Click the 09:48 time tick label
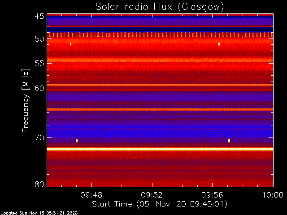Image resolution: width=287 pixels, height=215 pixels. (91, 195)
